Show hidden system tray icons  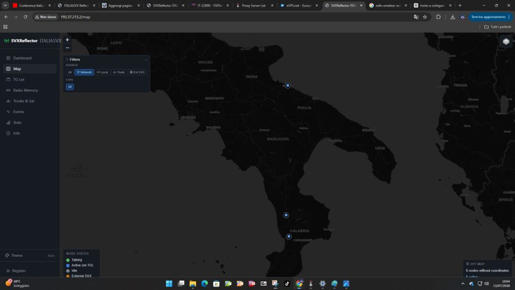coord(463,283)
